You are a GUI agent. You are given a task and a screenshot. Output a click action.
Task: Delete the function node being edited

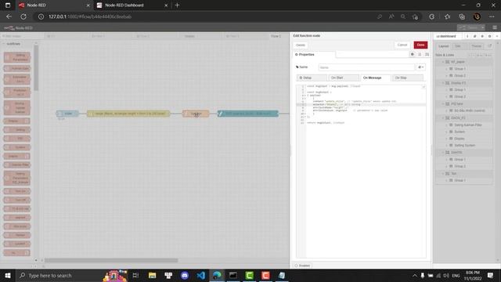(x=301, y=45)
